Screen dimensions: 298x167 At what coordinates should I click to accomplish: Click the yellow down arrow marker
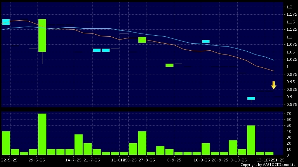pyautogui.click(x=273, y=85)
